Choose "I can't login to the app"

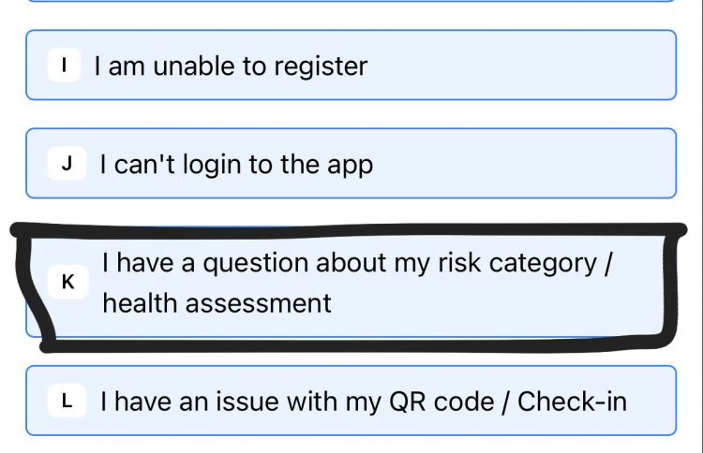pyautogui.click(x=351, y=164)
